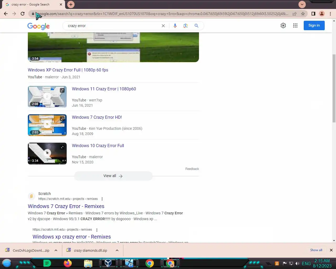Play the Windows 7 Crazy Error thumbnail
This screenshot has width=336, height=269.
point(47,125)
